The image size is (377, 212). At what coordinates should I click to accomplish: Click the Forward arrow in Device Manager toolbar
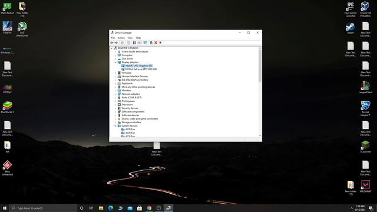tap(116, 42)
